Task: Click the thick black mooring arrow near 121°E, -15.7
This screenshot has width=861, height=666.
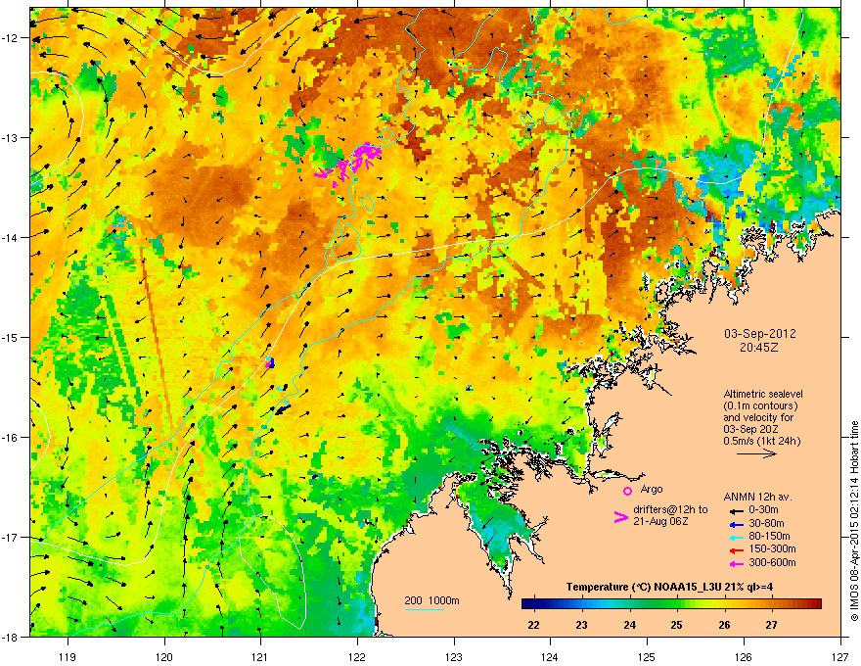Action: click(x=282, y=409)
